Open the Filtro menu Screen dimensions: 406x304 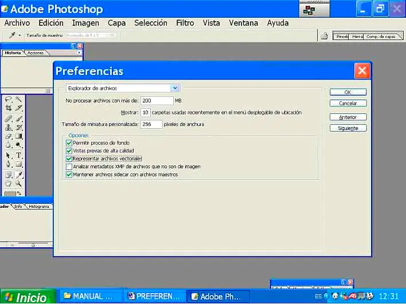point(185,23)
